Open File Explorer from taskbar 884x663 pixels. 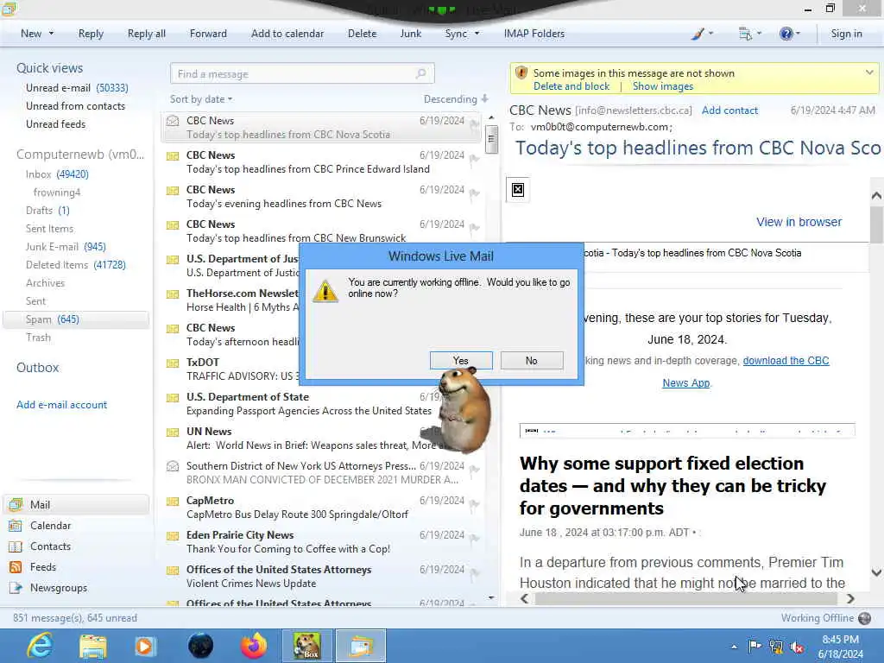93,646
